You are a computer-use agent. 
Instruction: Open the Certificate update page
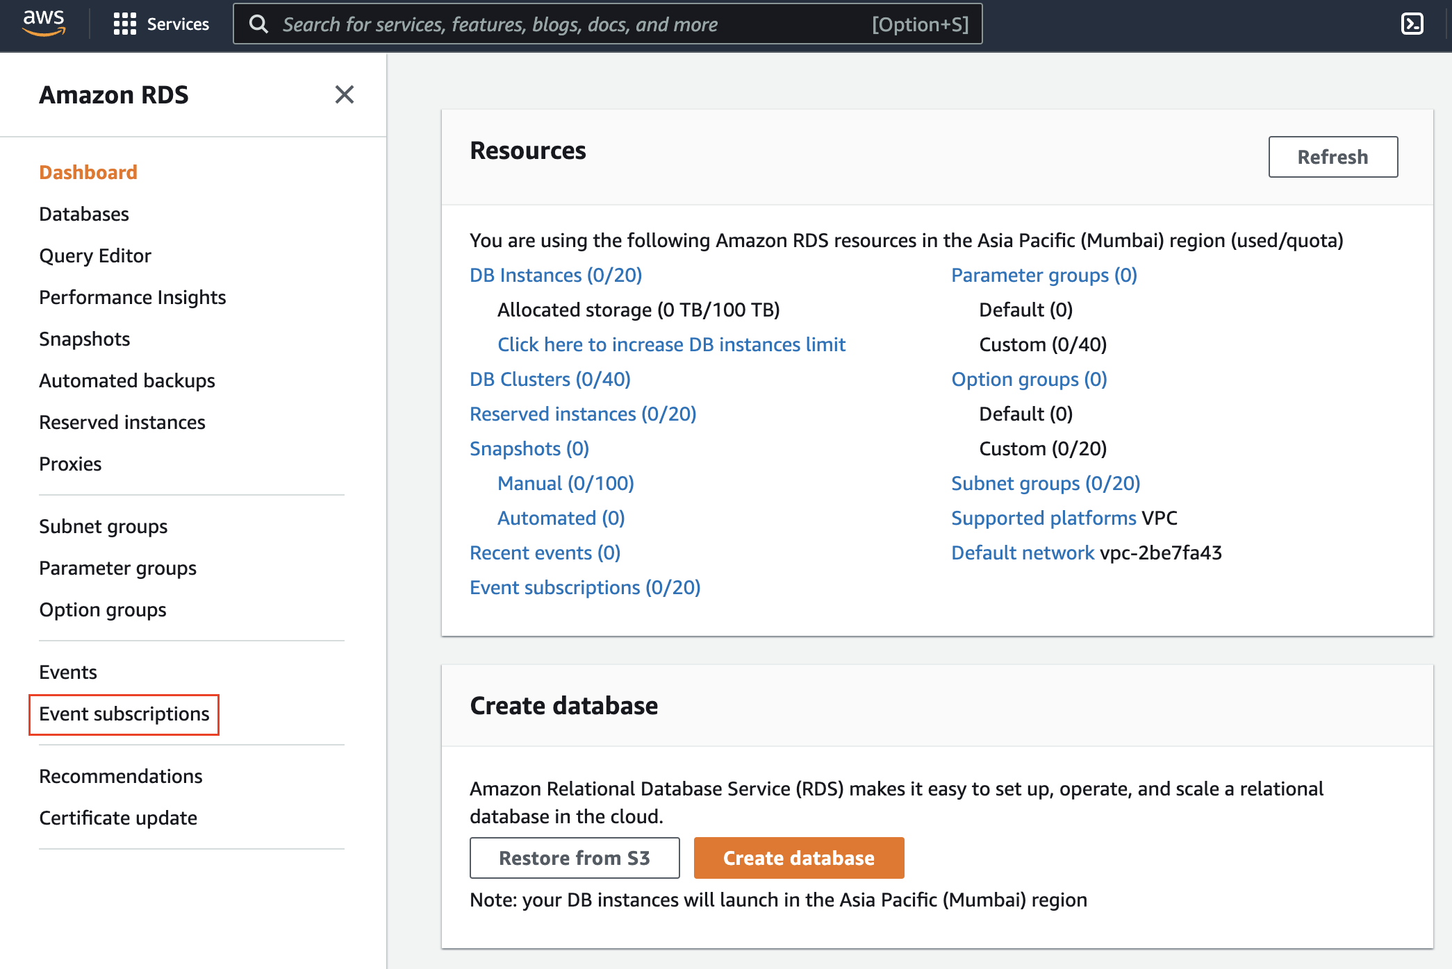[x=117, y=818]
